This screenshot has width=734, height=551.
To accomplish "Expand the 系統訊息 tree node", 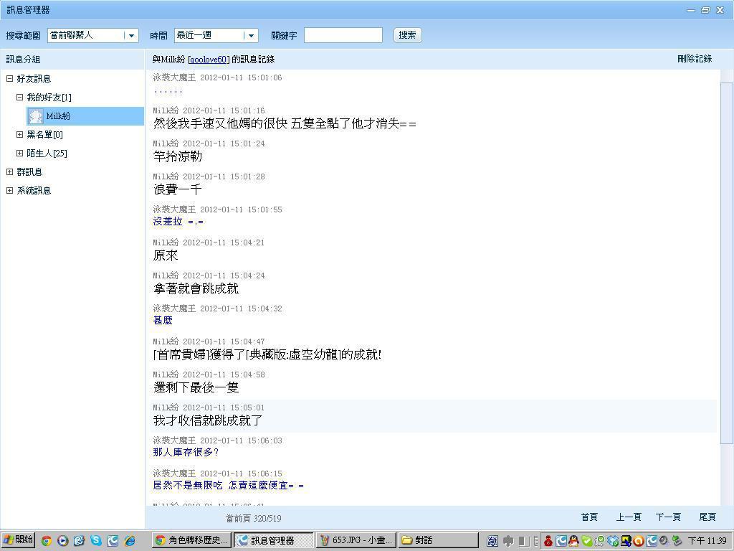I will [x=9, y=191].
